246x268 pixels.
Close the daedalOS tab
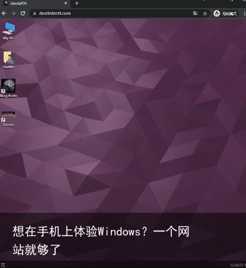click(x=65, y=3)
